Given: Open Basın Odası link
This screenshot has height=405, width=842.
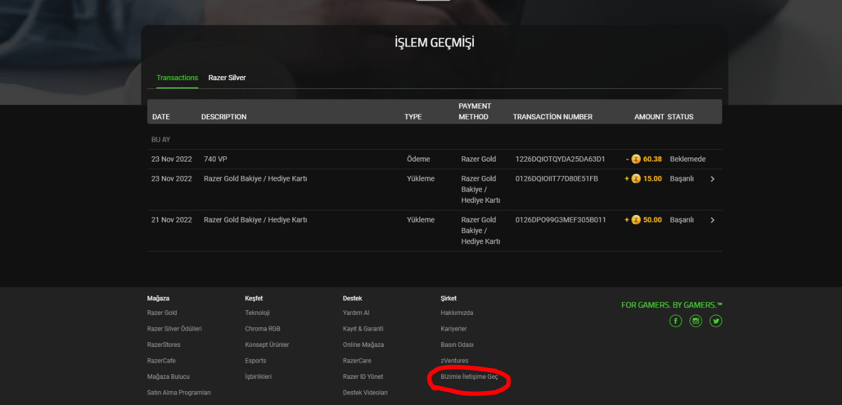Looking at the screenshot, I should (457, 345).
